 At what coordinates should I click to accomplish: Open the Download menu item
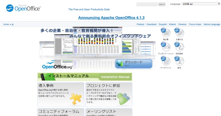click(152, 24)
